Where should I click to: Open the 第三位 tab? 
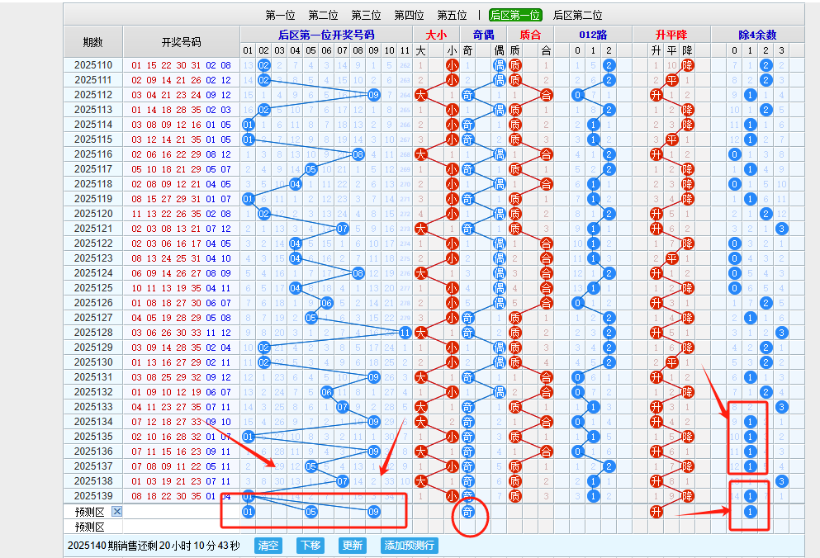[366, 15]
